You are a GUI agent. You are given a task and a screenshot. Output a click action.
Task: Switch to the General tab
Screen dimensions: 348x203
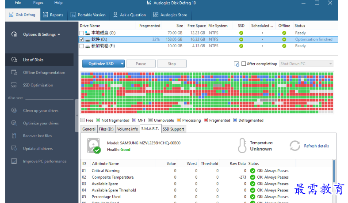(x=89, y=129)
